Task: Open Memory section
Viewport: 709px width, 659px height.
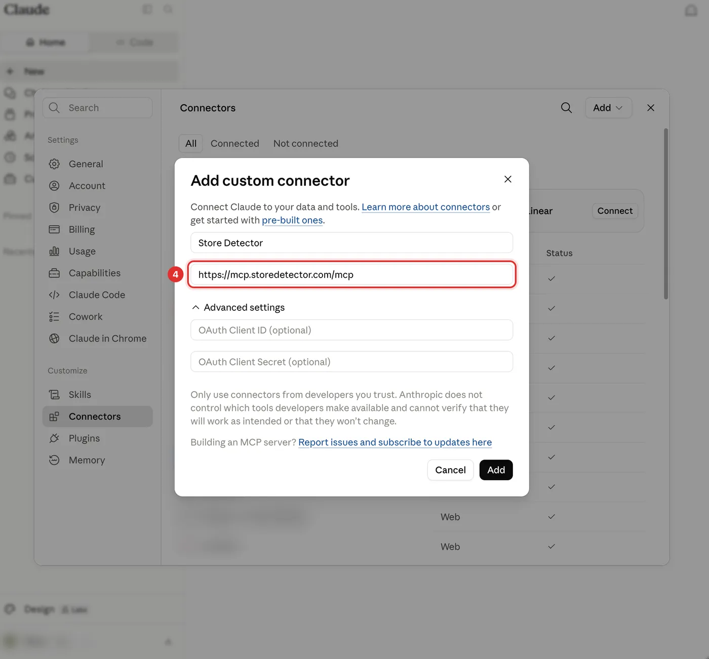Action: pyautogui.click(x=98, y=460)
